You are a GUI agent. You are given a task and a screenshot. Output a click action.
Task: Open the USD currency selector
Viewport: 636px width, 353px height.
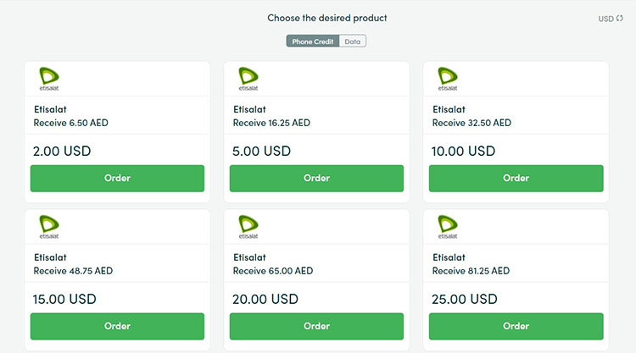611,19
